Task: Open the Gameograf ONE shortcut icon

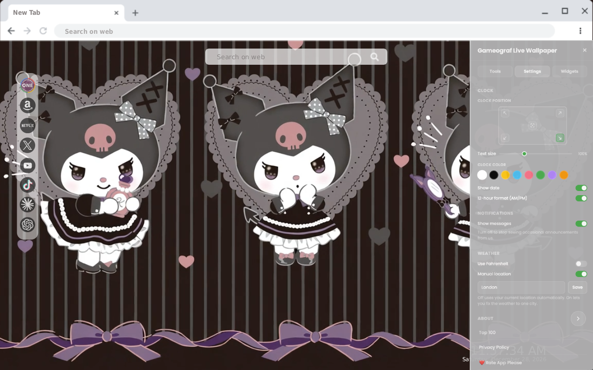Action: pyautogui.click(x=28, y=85)
